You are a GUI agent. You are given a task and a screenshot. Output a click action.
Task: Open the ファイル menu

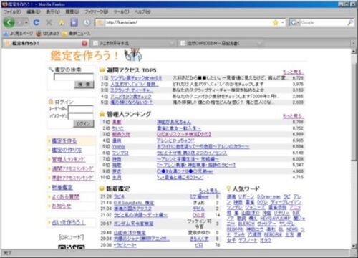tap(12, 11)
